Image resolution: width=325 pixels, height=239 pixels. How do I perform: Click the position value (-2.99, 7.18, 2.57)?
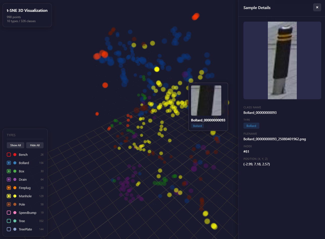coord(257,164)
